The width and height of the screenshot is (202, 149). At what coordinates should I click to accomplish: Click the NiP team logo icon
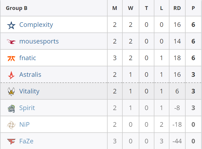[x=11, y=125]
